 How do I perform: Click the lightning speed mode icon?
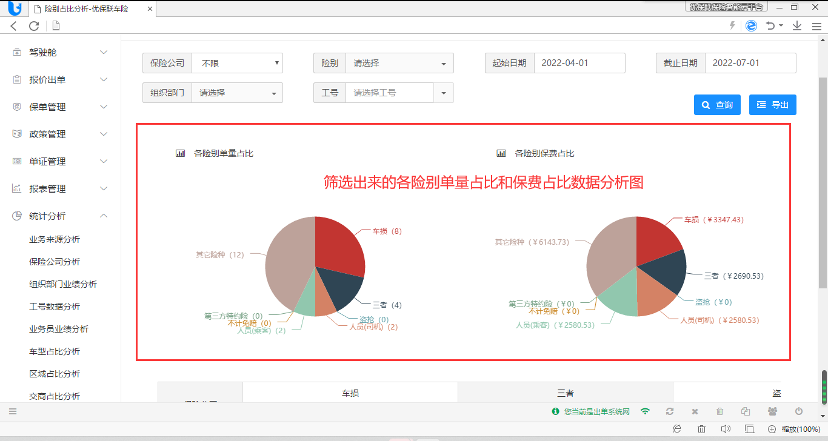pyautogui.click(x=732, y=25)
